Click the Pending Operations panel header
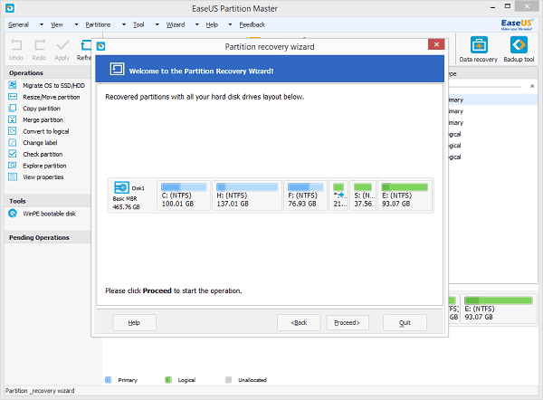 coord(48,237)
